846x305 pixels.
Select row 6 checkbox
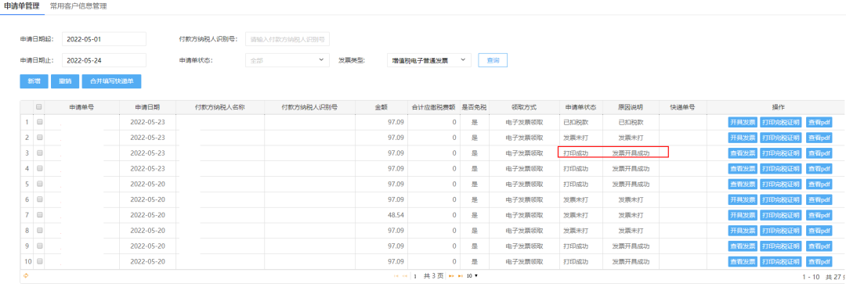[39, 199]
